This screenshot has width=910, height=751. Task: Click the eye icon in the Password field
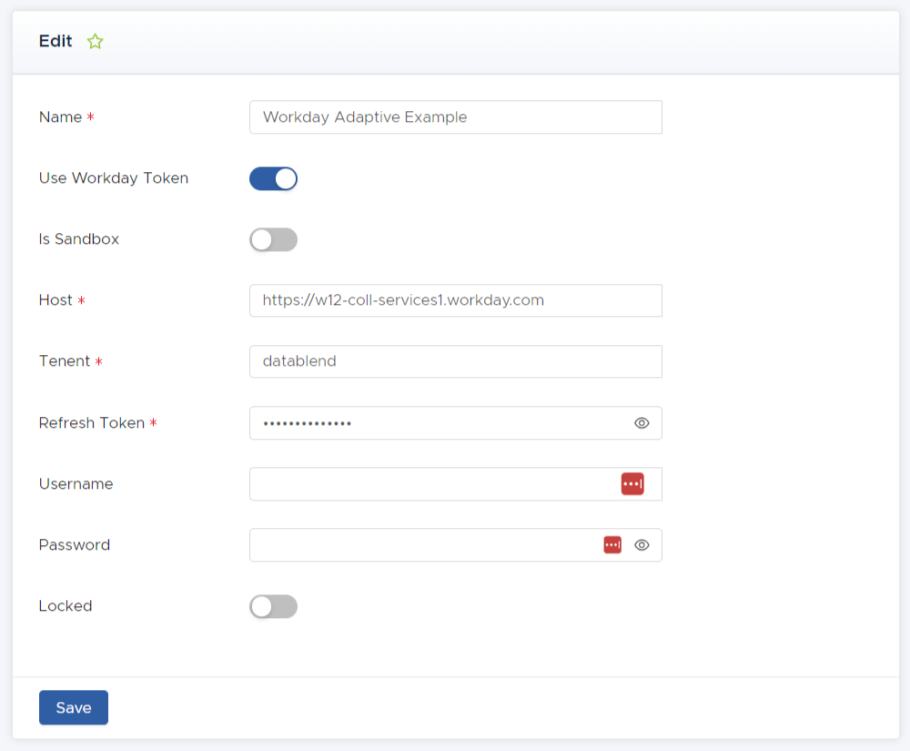pos(642,544)
